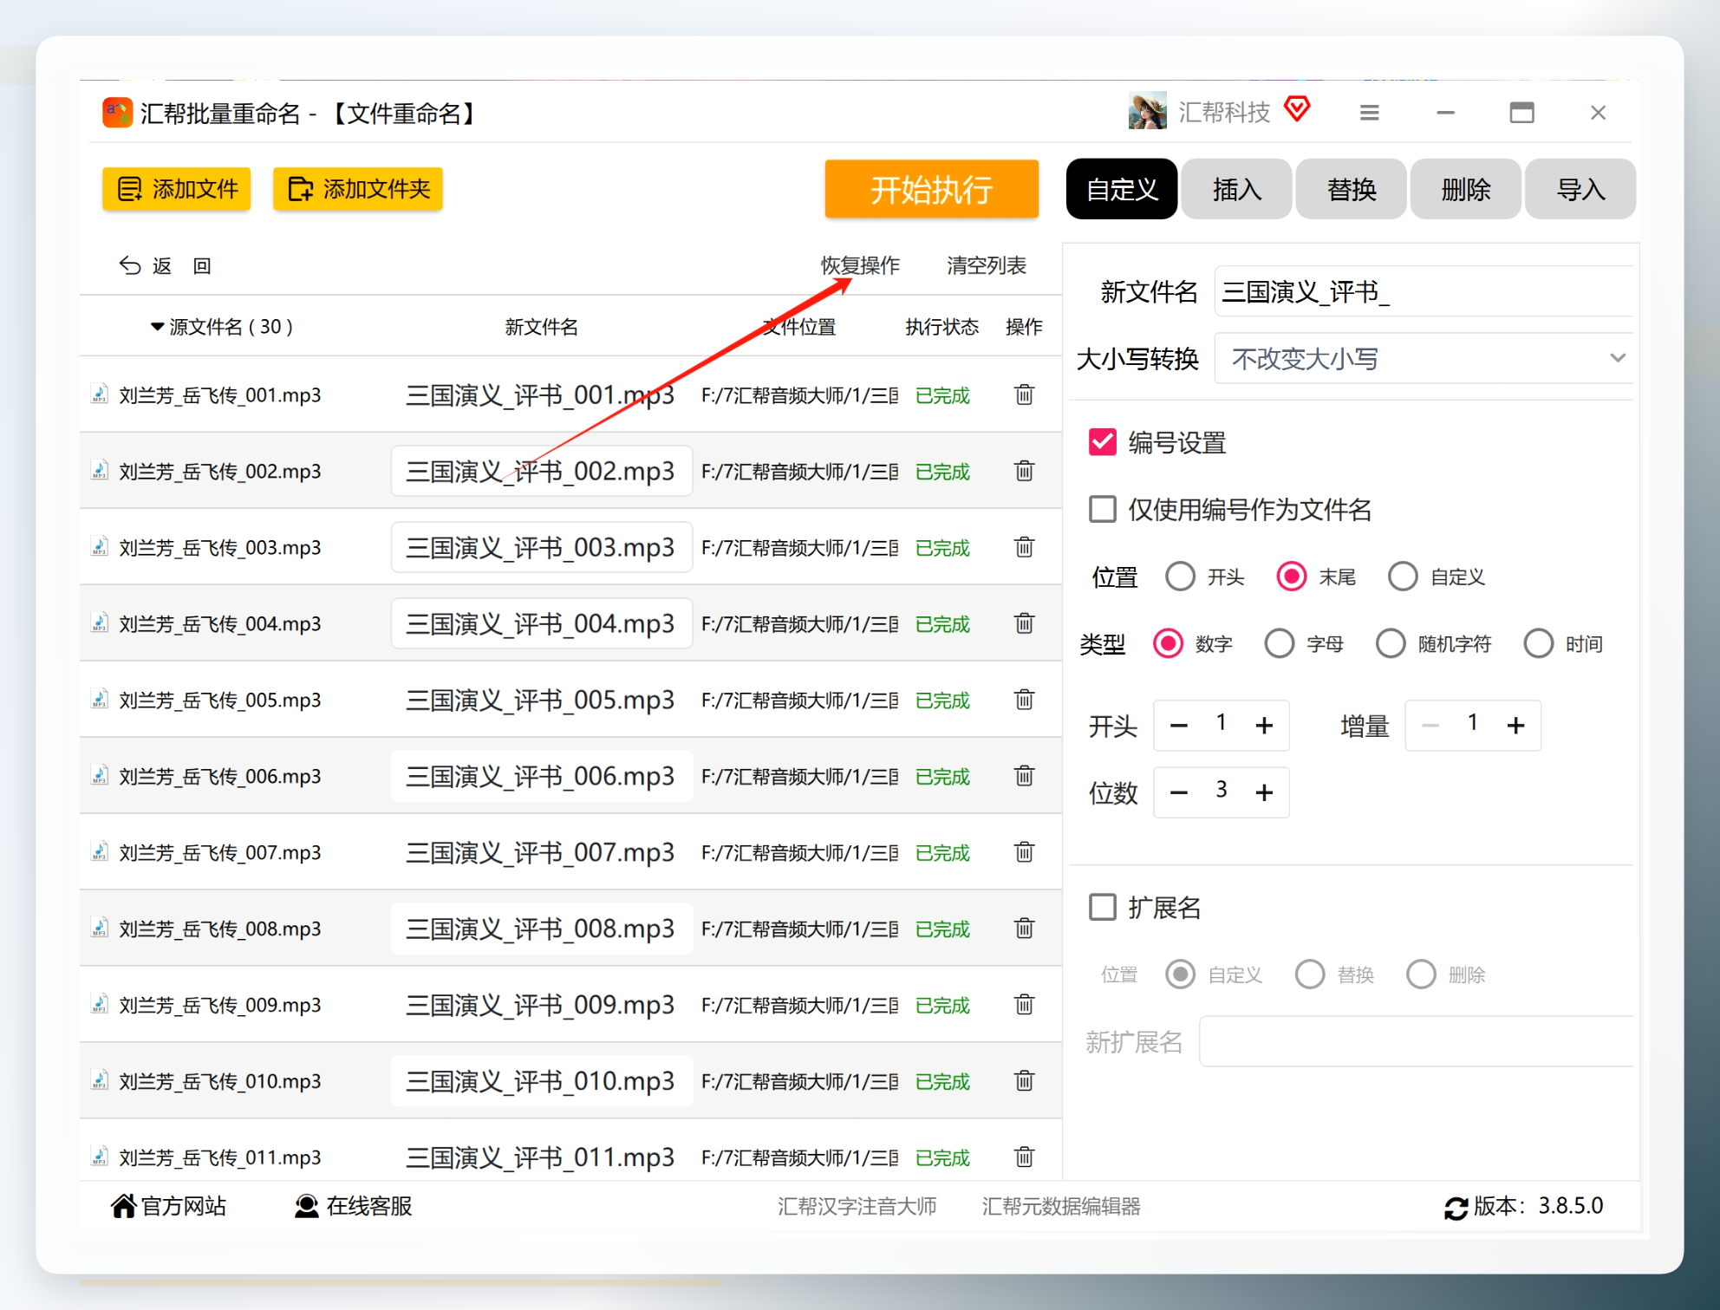Screen dimensions: 1720x1310
Task: Open the hamburger menu icon in title bar
Action: click(x=1369, y=113)
